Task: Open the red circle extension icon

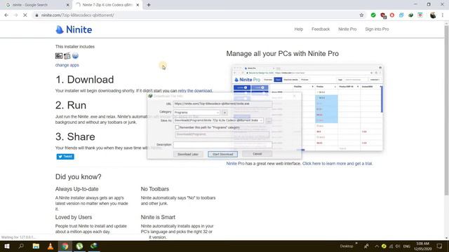Action: pyautogui.click(x=392, y=15)
